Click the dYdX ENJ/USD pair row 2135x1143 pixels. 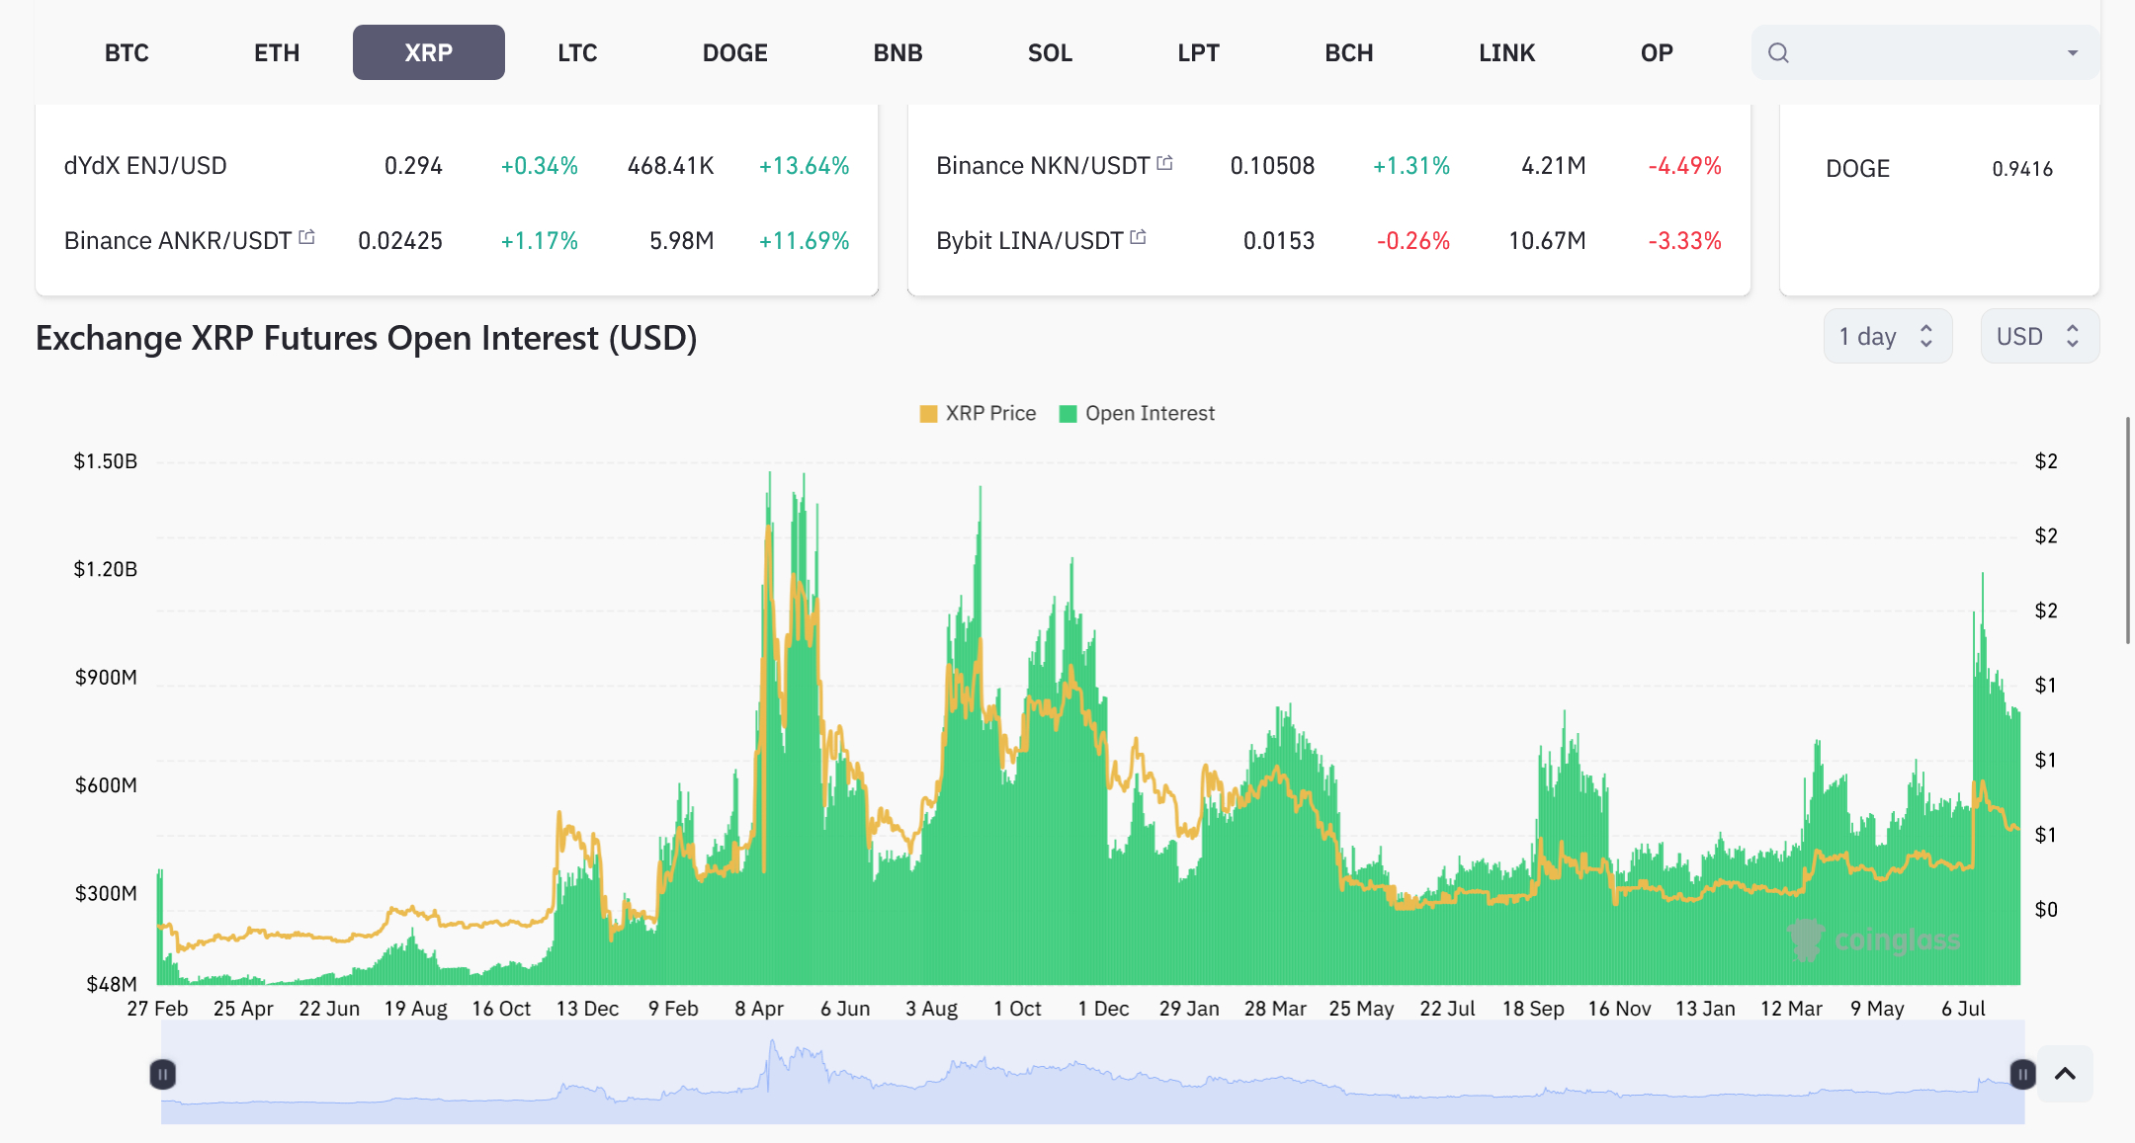[x=457, y=166]
